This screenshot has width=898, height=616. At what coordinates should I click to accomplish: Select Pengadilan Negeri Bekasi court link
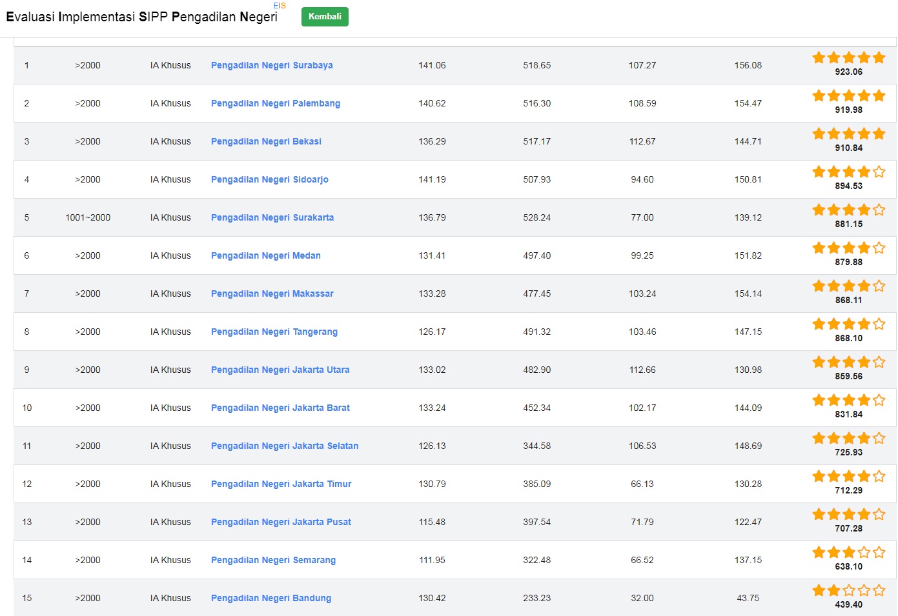[x=266, y=141]
